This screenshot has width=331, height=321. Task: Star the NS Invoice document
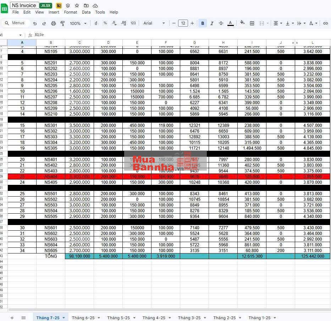(x=77, y=6)
